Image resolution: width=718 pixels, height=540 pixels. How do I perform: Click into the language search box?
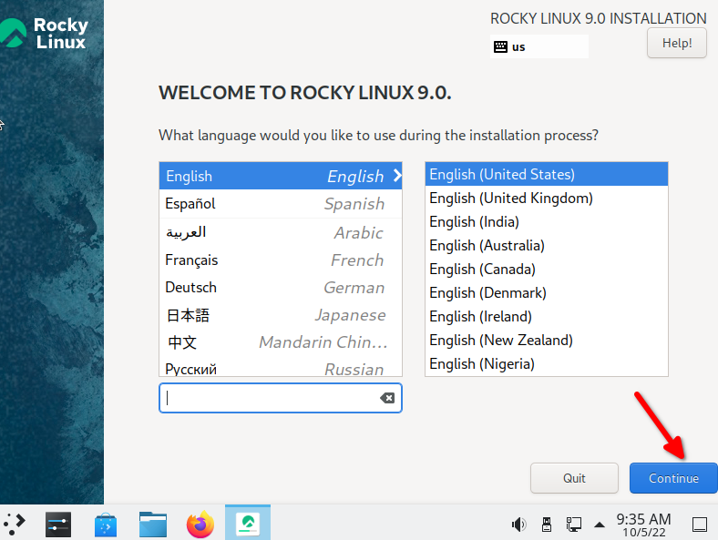[269, 398]
